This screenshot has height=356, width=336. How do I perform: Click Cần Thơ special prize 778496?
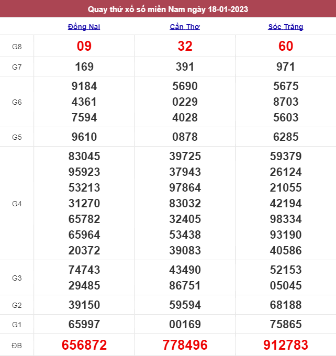coord(185,344)
